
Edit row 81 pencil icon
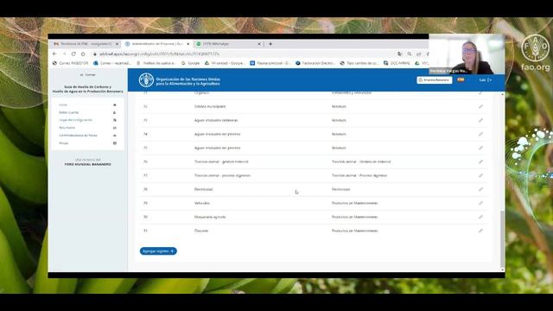480,231
